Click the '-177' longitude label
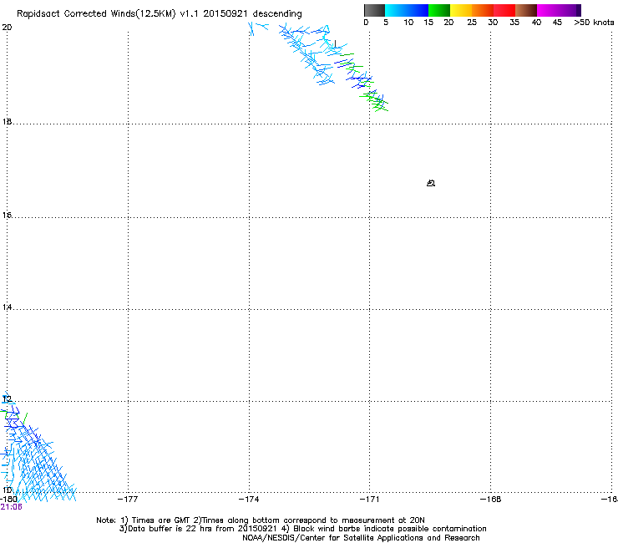The height and width of the screenshot is (543, 618). click(128, 500)
